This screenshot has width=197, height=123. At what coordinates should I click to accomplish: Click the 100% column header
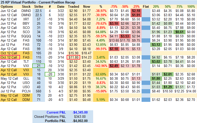pos(191,6)
